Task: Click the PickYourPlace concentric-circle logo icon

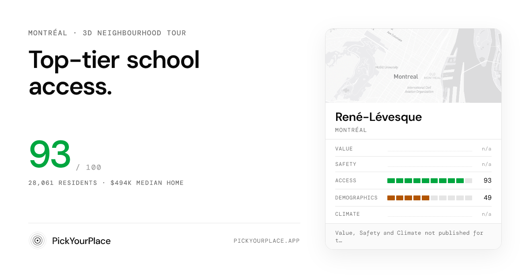Action: [38, 240]
